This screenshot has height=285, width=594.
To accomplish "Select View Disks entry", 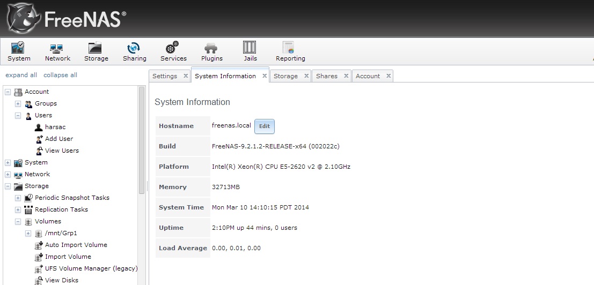I will pyautogui.click(x=62, y=280).
